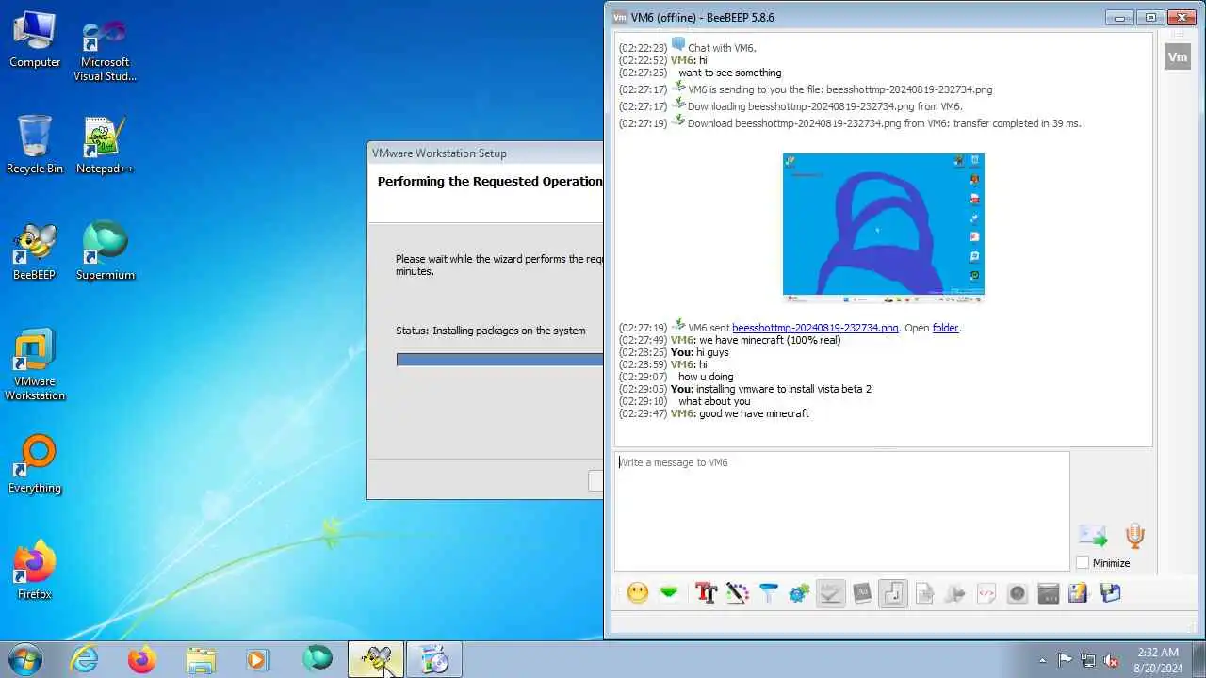Image resolution: width=1206 pixels, height=678 pixels.
Task: Open the folder link in chat
Action: point(945,328)
